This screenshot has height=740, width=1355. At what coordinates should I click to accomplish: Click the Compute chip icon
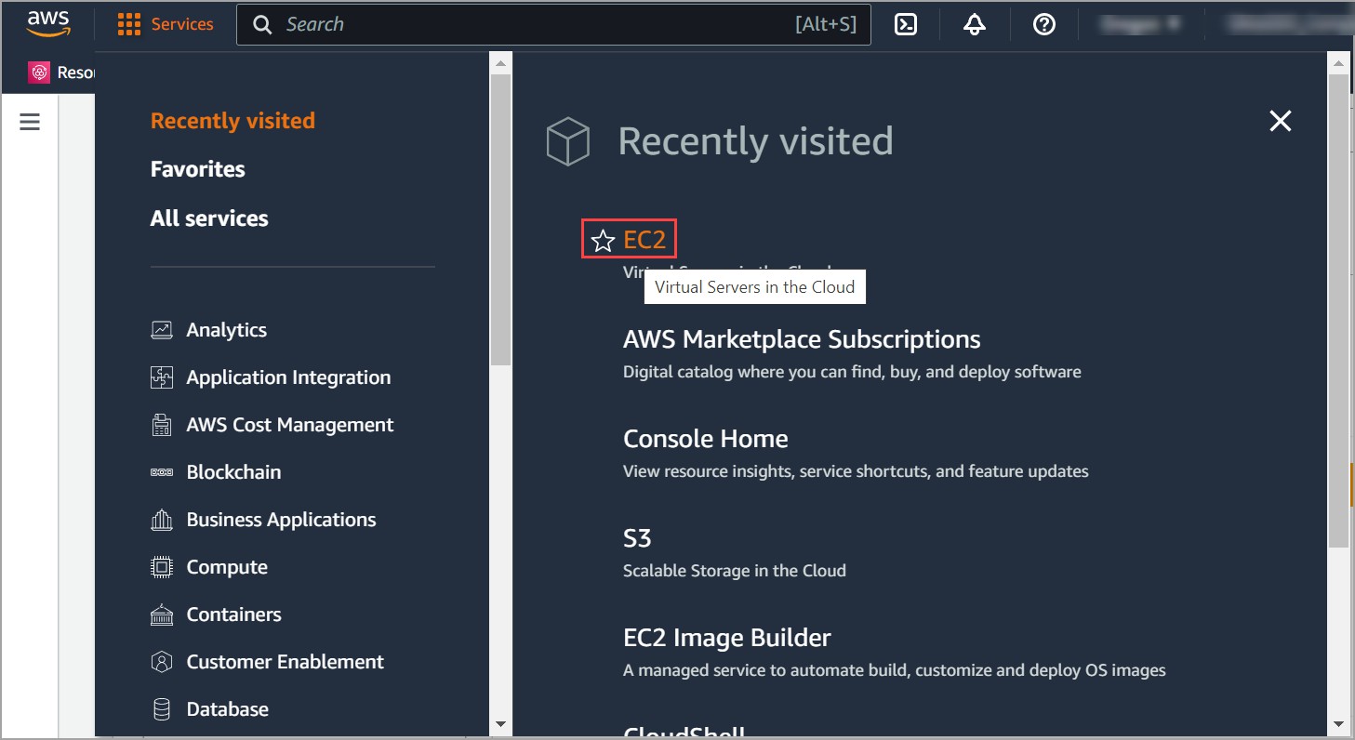[x=162, y=567]
